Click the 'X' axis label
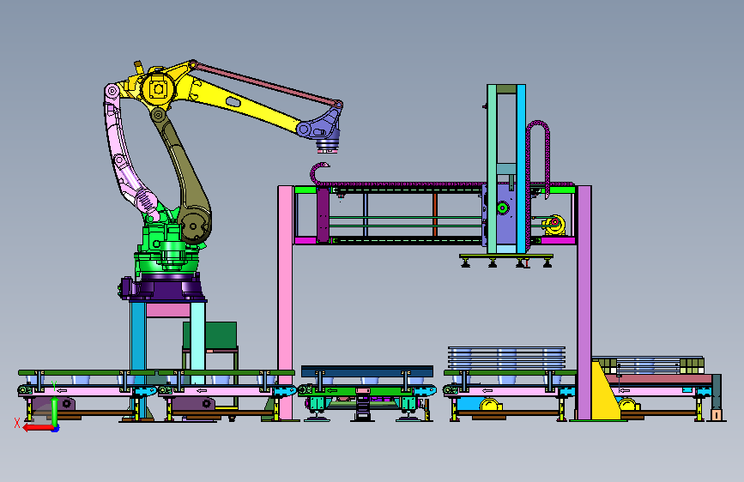 [x=17, y=423]
